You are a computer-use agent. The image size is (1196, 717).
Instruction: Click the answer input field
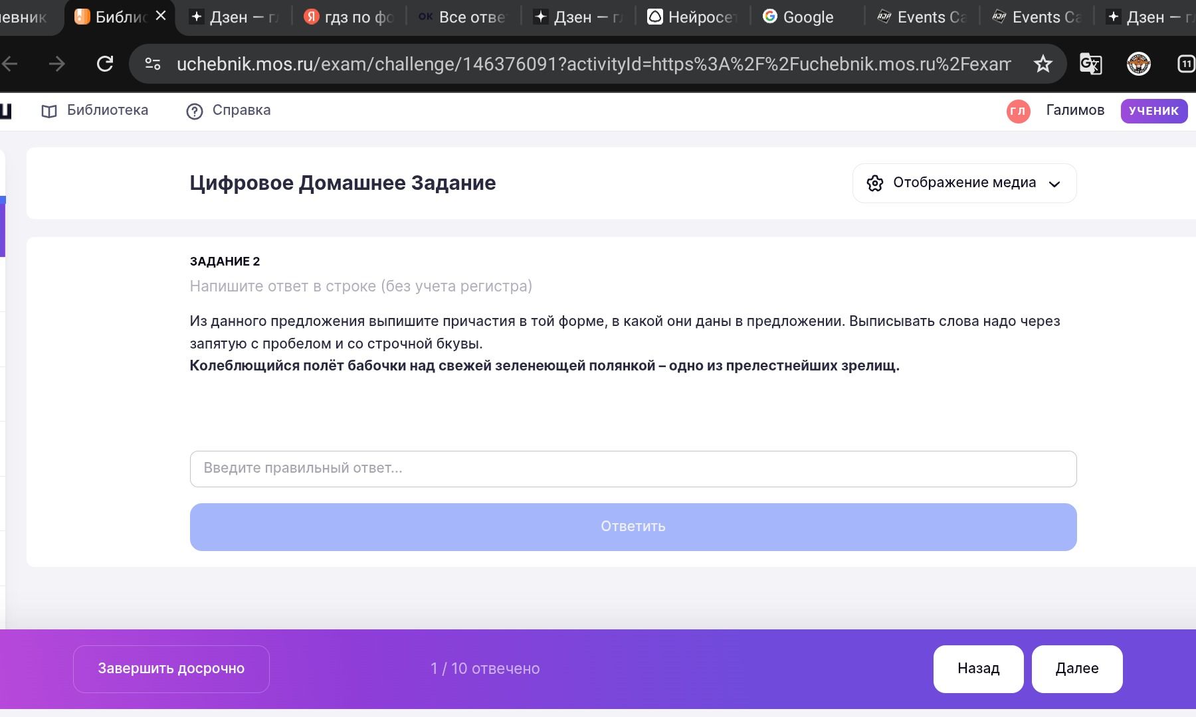tap(633, 469)
